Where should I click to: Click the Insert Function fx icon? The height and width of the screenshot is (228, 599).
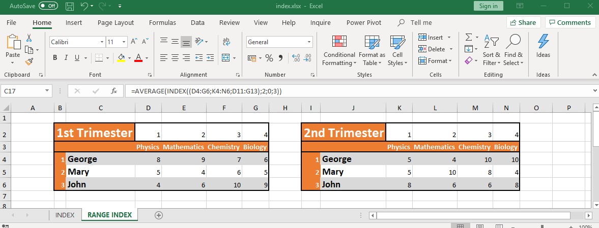tap(114, 91)
